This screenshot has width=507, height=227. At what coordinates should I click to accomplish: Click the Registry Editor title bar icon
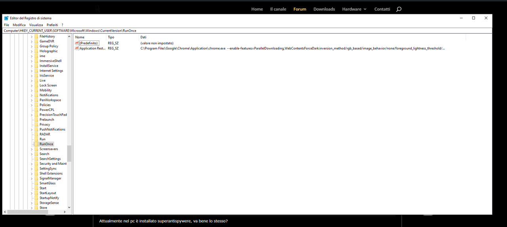6,18
